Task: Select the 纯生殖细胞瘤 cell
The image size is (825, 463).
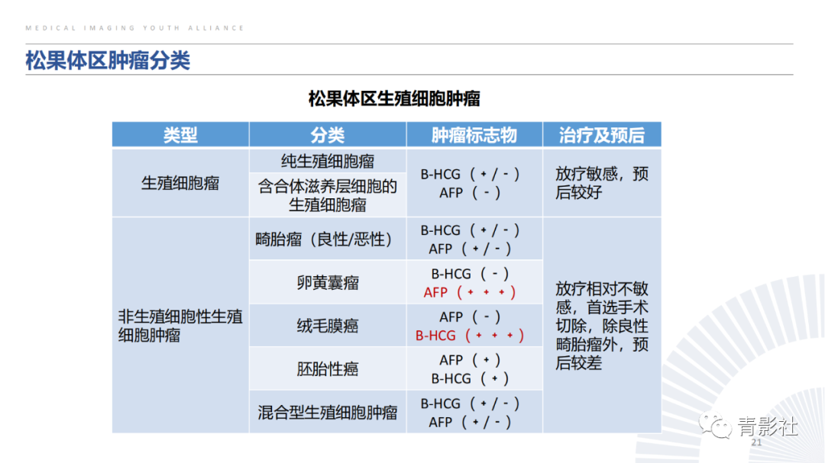Action: coord(327,161)
